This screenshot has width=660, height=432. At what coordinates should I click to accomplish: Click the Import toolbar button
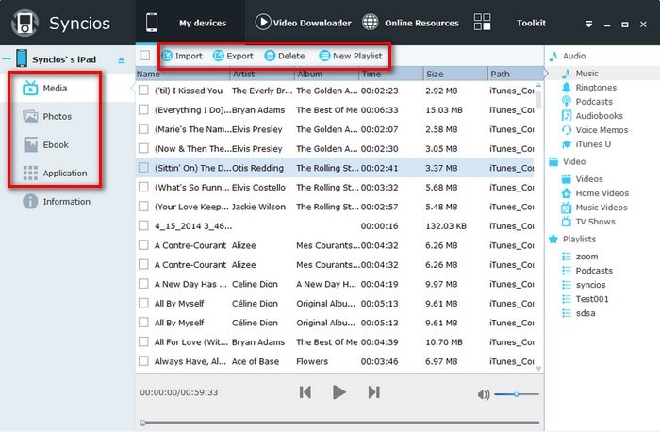[182, 56]
